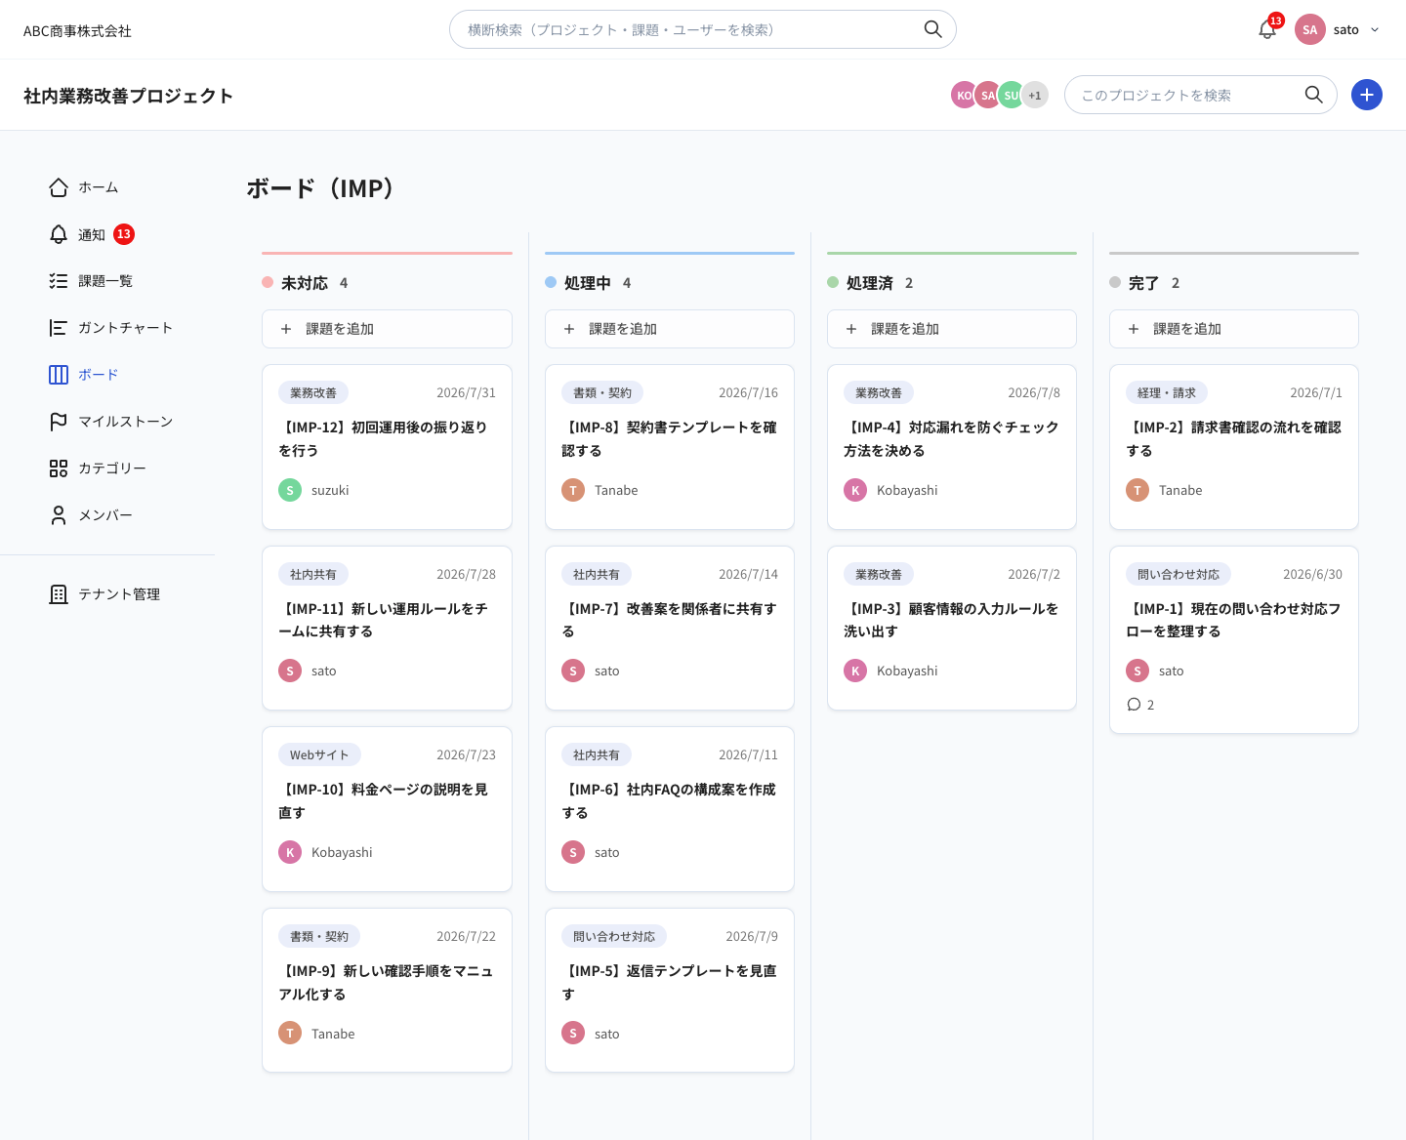Open the IMP-9 確認手順マニュアル化 card
This screenshot has height=1140, width=1406.
(x=387, y=990)
